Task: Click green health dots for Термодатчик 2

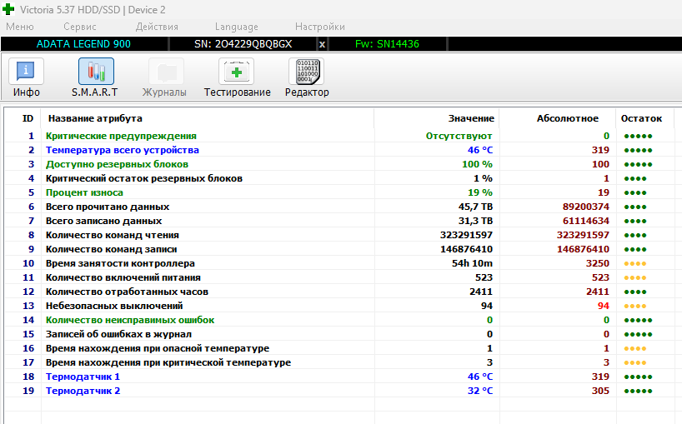Action: pyautogui.click(x=638, y=391)
